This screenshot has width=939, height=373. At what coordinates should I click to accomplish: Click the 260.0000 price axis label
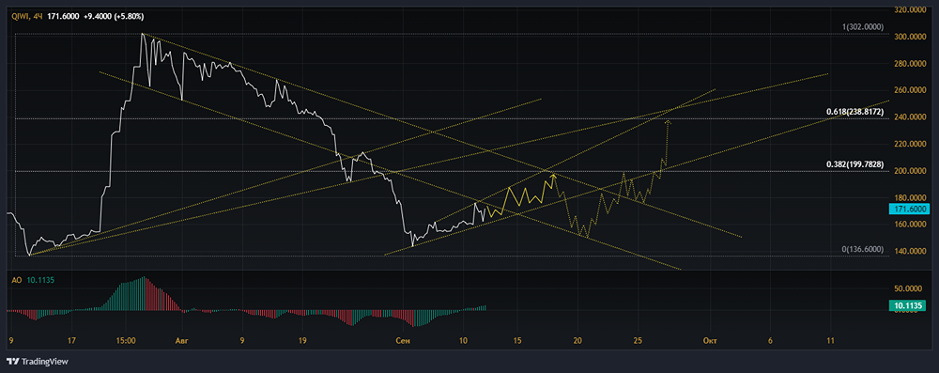click(x=909, y=90)
